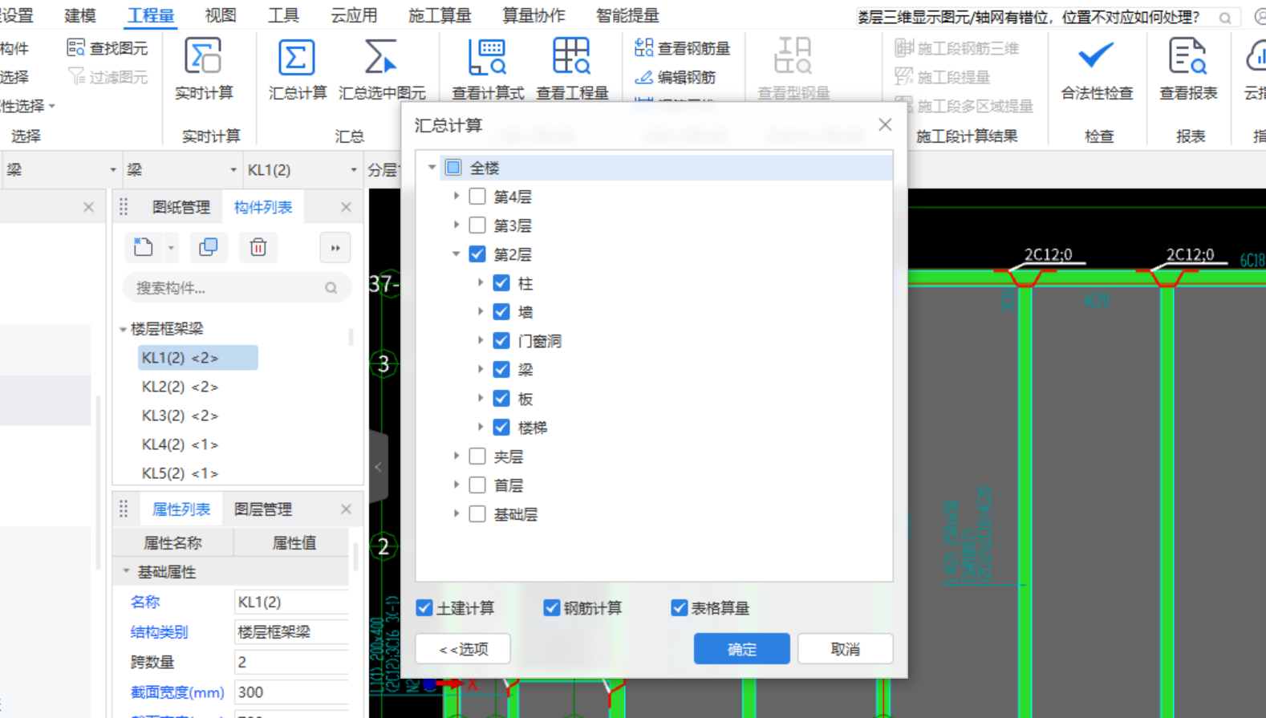1266x718 pixels.
Task: Open the 云应用 ribbon tab
Action: (x=354, y=15)
